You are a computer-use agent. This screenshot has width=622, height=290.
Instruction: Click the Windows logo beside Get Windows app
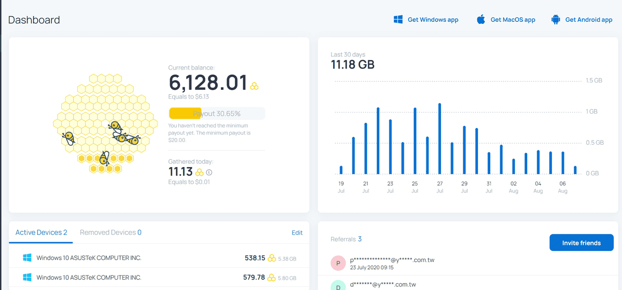398,20
